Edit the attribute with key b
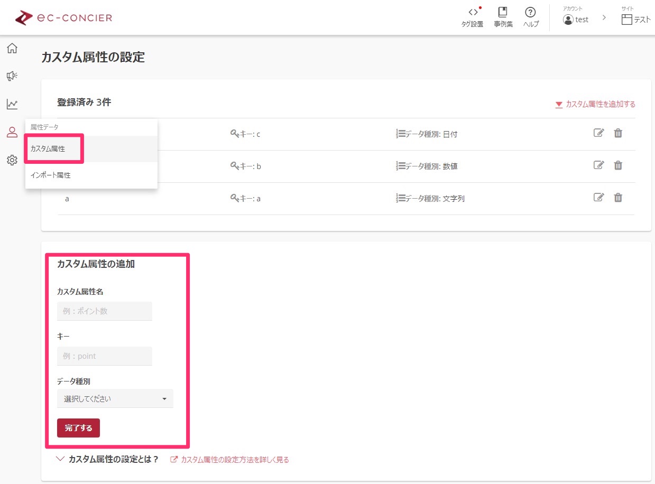655x484 pixels. click(x=598, y=165)
